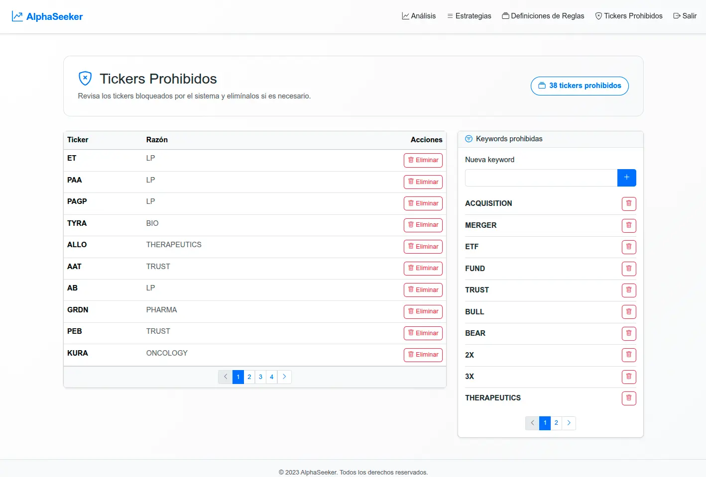
Task: Select page 1 in keywords pagination
Action: coord(545,423)
